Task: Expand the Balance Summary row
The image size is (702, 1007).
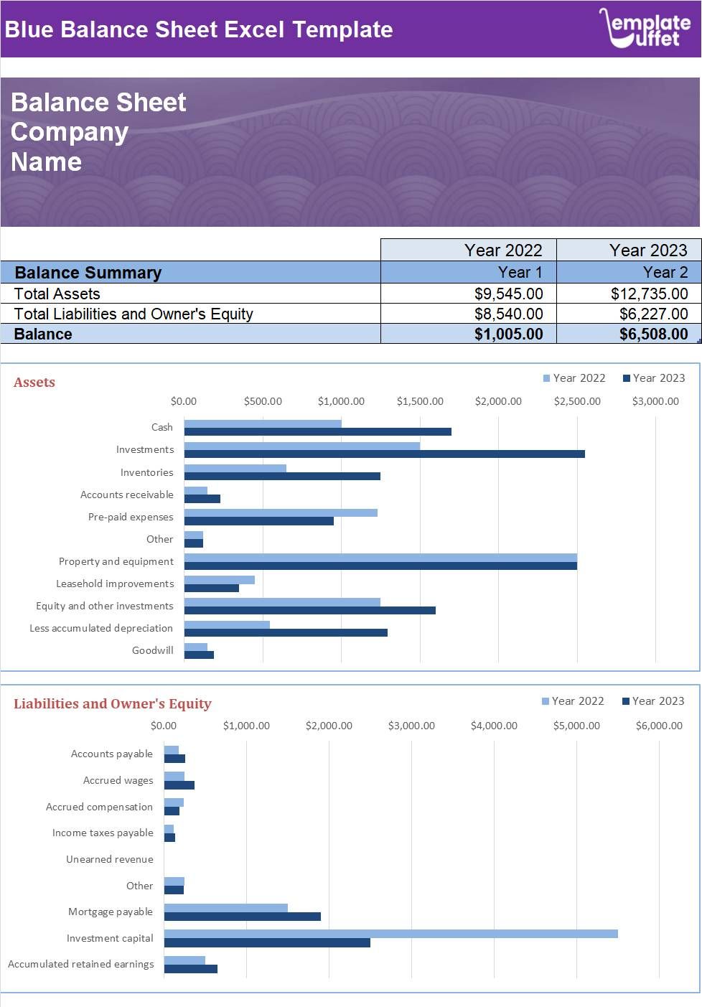Action: click(89, 273)
